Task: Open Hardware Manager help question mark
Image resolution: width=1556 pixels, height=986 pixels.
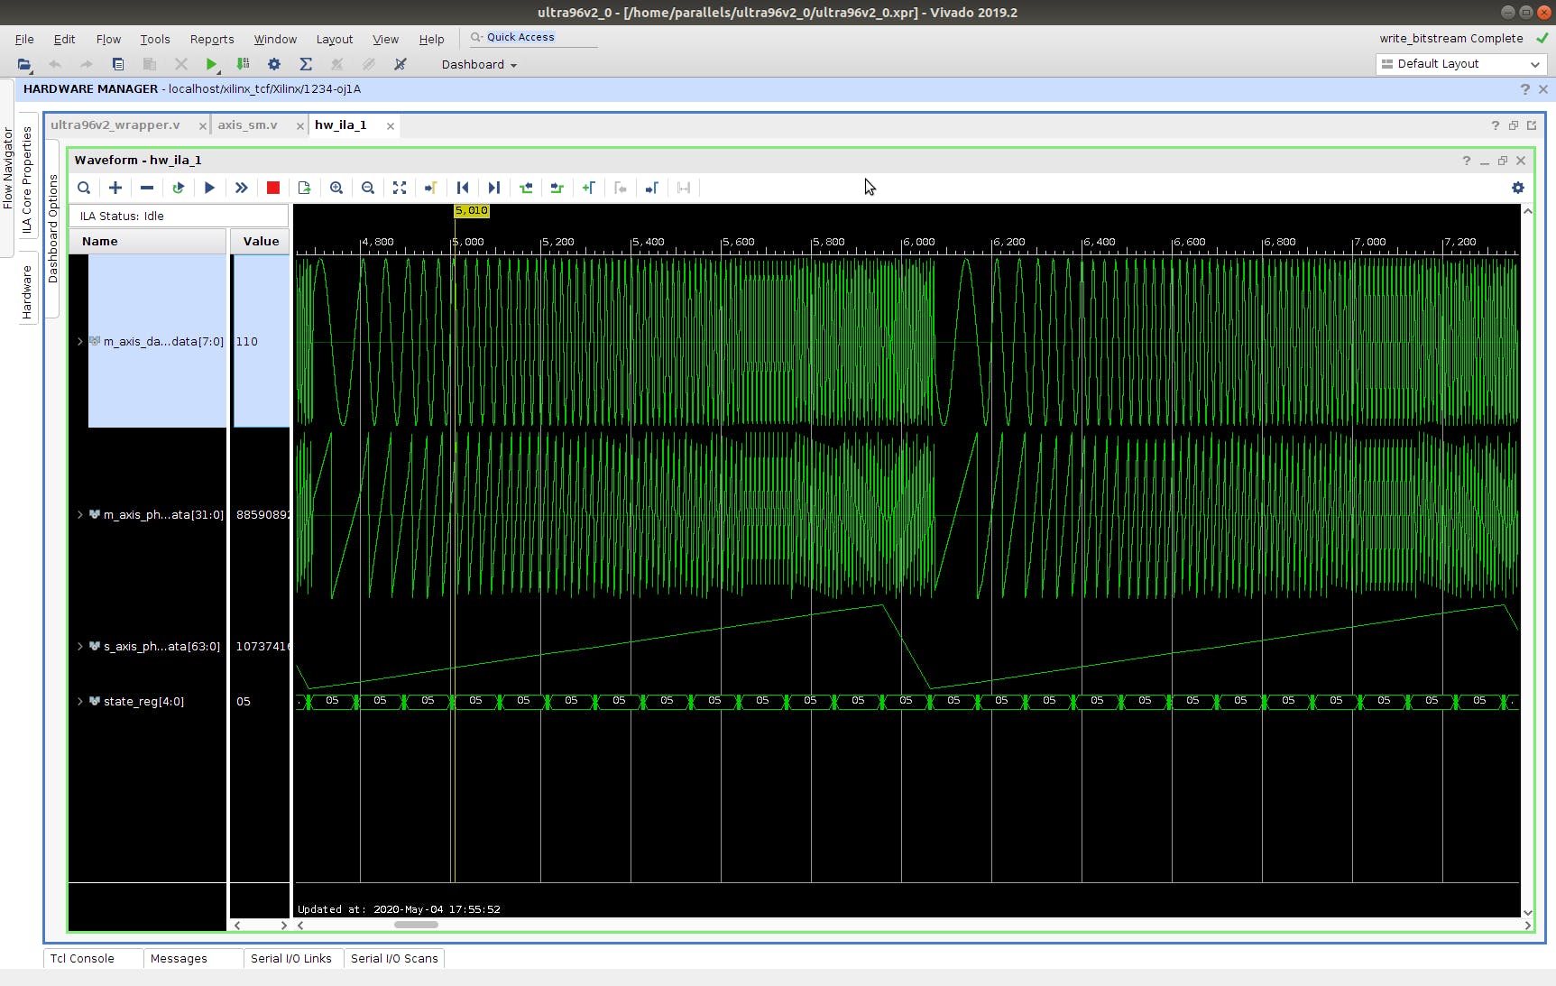Action: click(x=1524, y=89)
